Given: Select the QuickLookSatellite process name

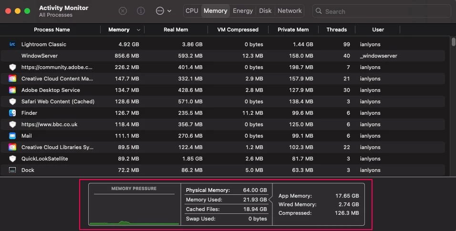Looking at the screenshot, I should pyautogui.click(x=44, y=159).
